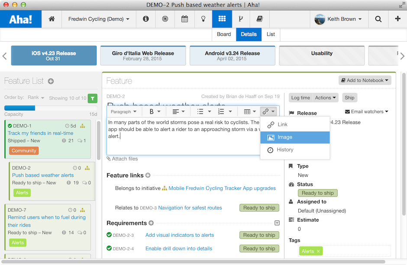Viewport: 407px width, 265px height.
Task: Open text alignment dropdown
Action: coord(178,111)
